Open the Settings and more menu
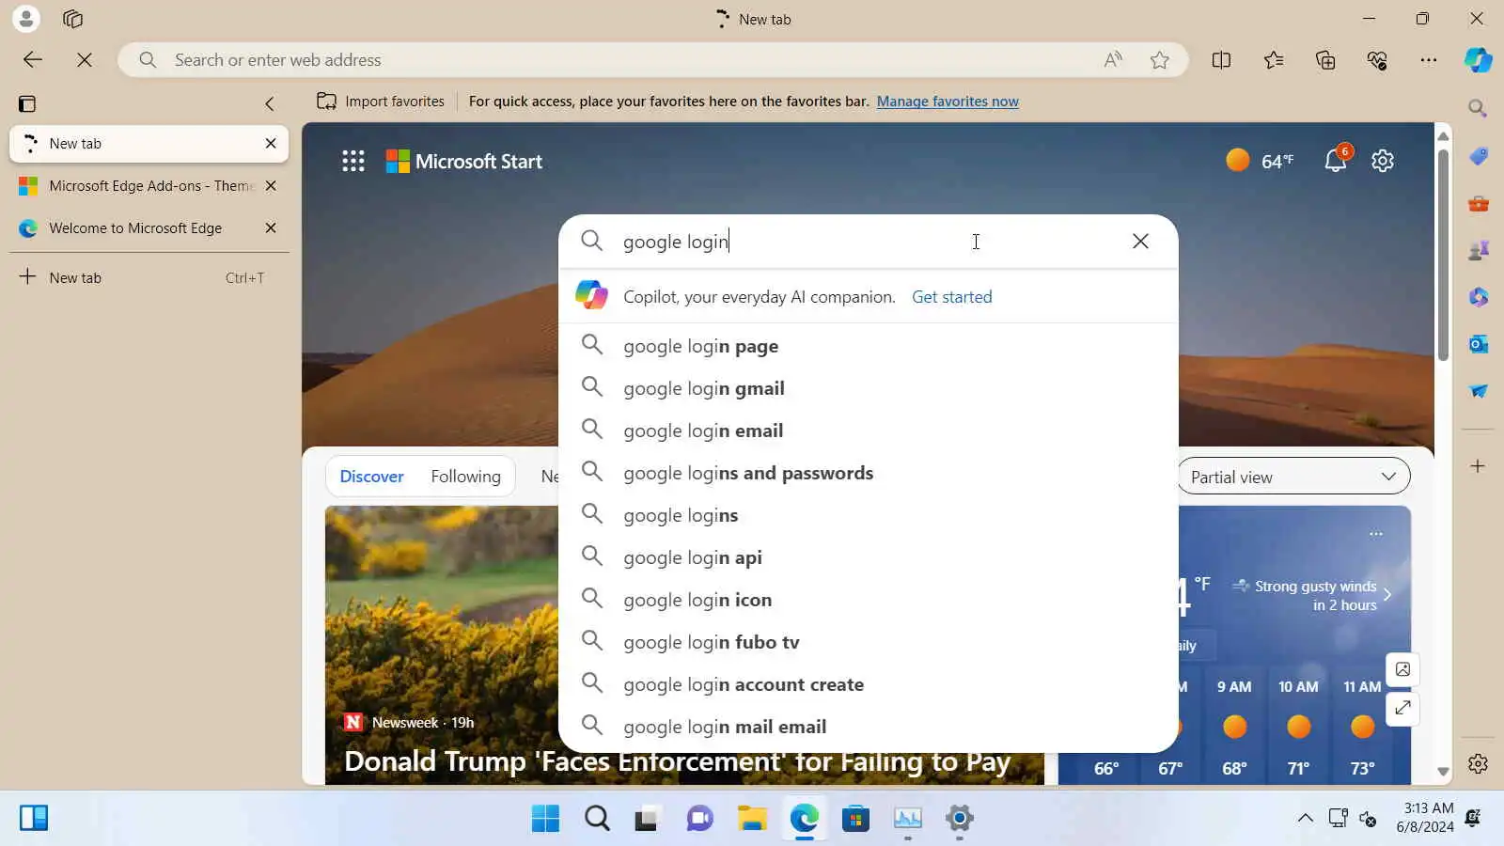This screenshot has height=846, width=1504. point(1429,60)
